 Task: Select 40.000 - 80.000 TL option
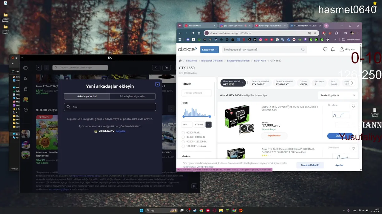183,137
